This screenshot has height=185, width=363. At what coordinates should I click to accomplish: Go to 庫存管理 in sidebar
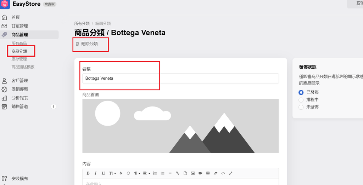click(19, 59)
